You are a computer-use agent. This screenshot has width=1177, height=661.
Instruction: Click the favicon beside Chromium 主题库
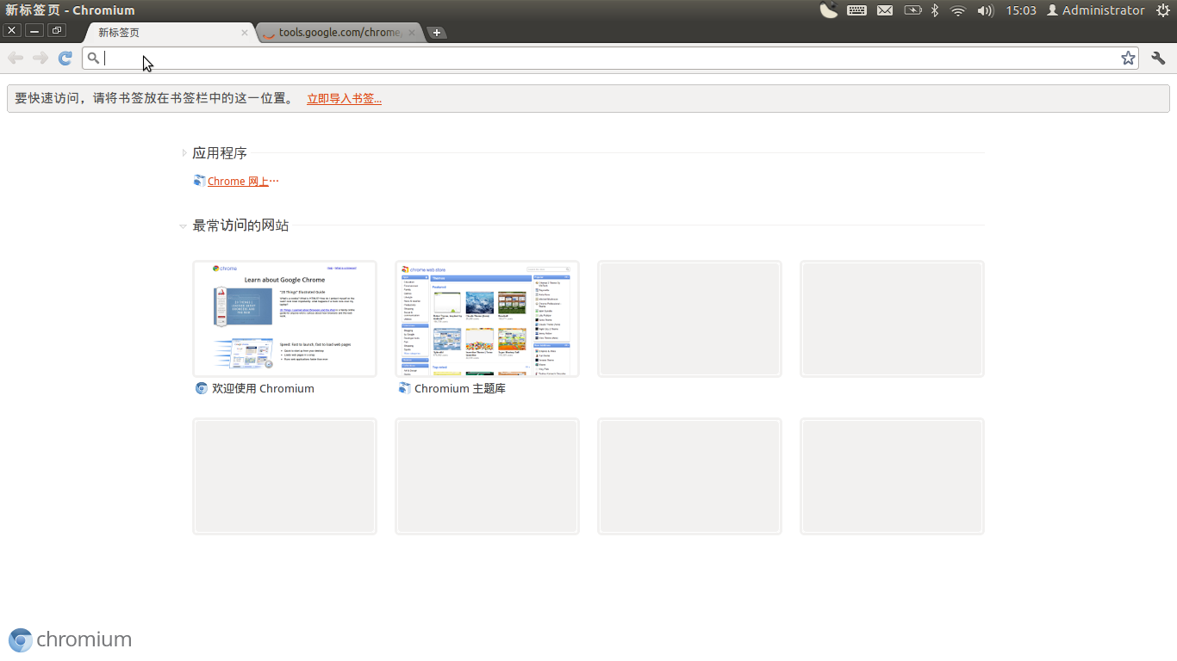[x=404, y=388]
